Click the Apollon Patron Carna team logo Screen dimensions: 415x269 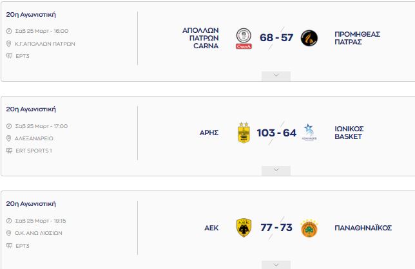pos(244,39)
